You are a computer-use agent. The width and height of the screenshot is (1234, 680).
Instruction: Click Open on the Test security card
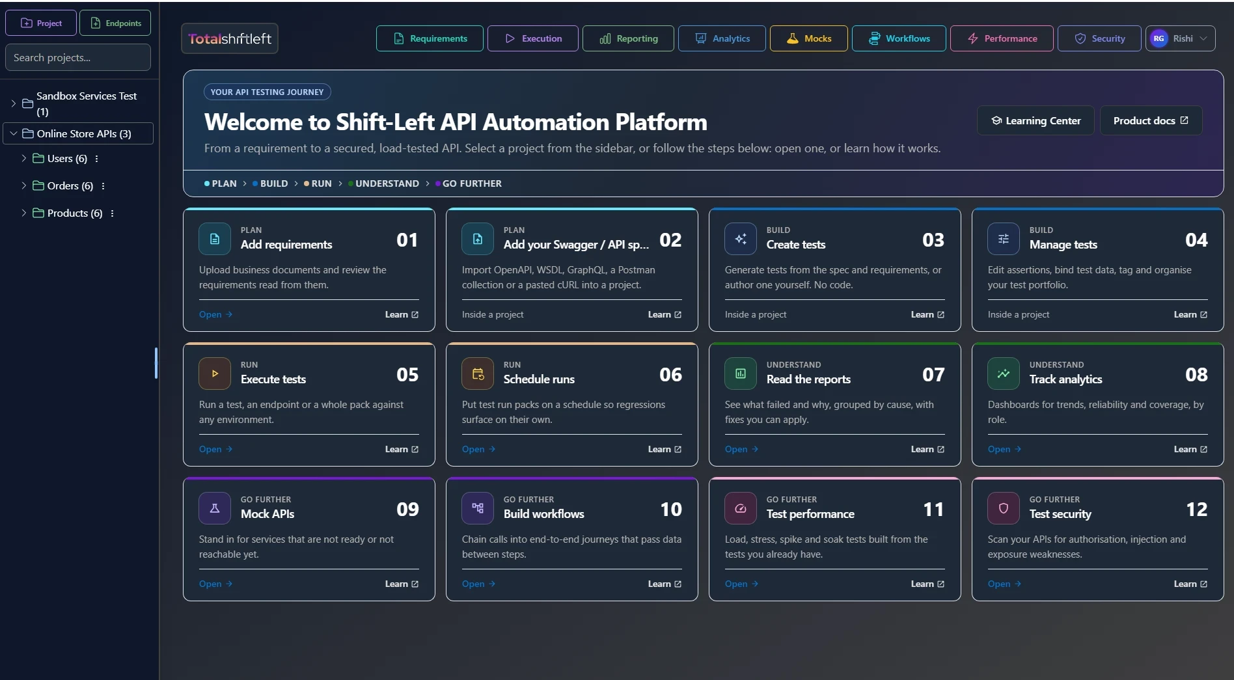1004,584
